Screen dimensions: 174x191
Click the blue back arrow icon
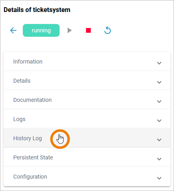pyautogui.click(x=13, y=30)
